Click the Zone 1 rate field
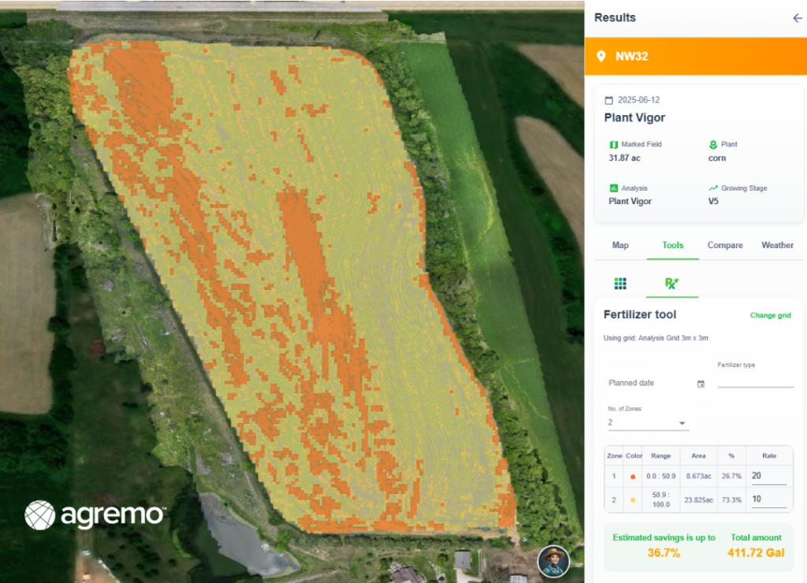807x583 pixels. pyautogui.click(x=768, y=476)
